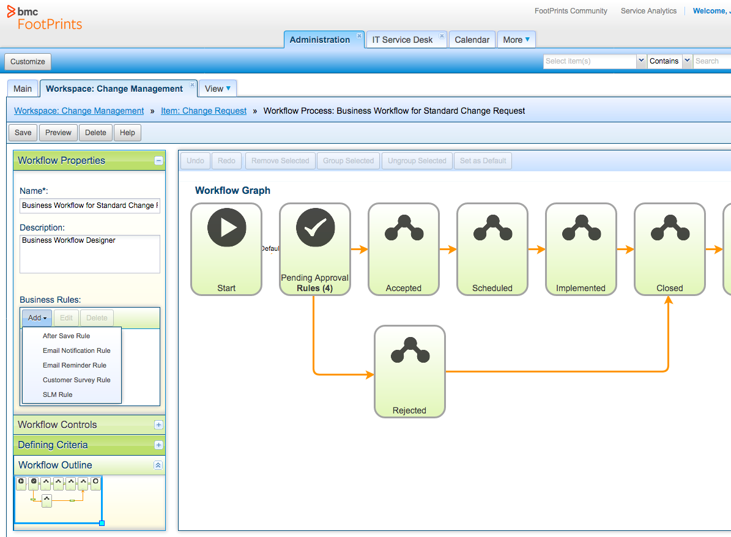Viewport: 731px width, 537px height.
Task: Select the Accepted state node icon
Action: pos(404,227)
